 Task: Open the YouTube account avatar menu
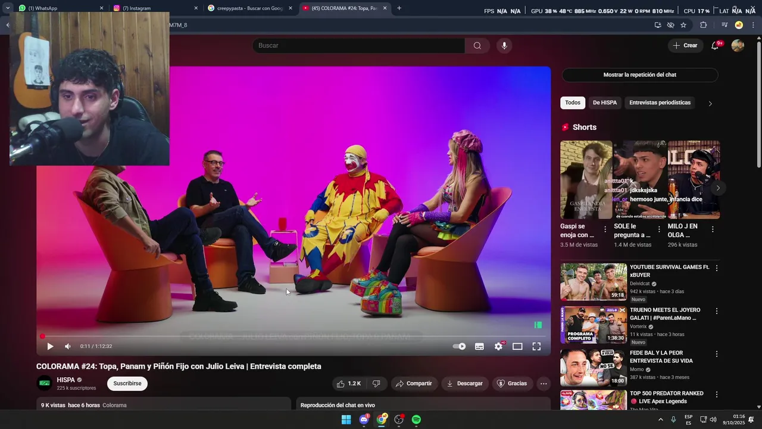738,46
